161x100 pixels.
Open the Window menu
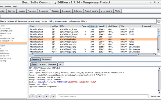click(8, 6)
